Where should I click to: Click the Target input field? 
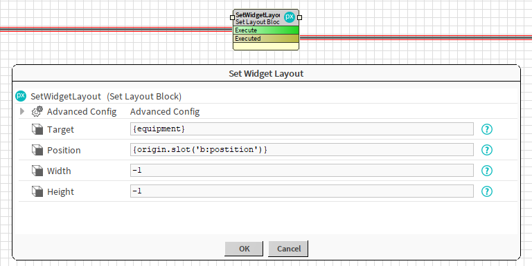(x=301, y=129)
